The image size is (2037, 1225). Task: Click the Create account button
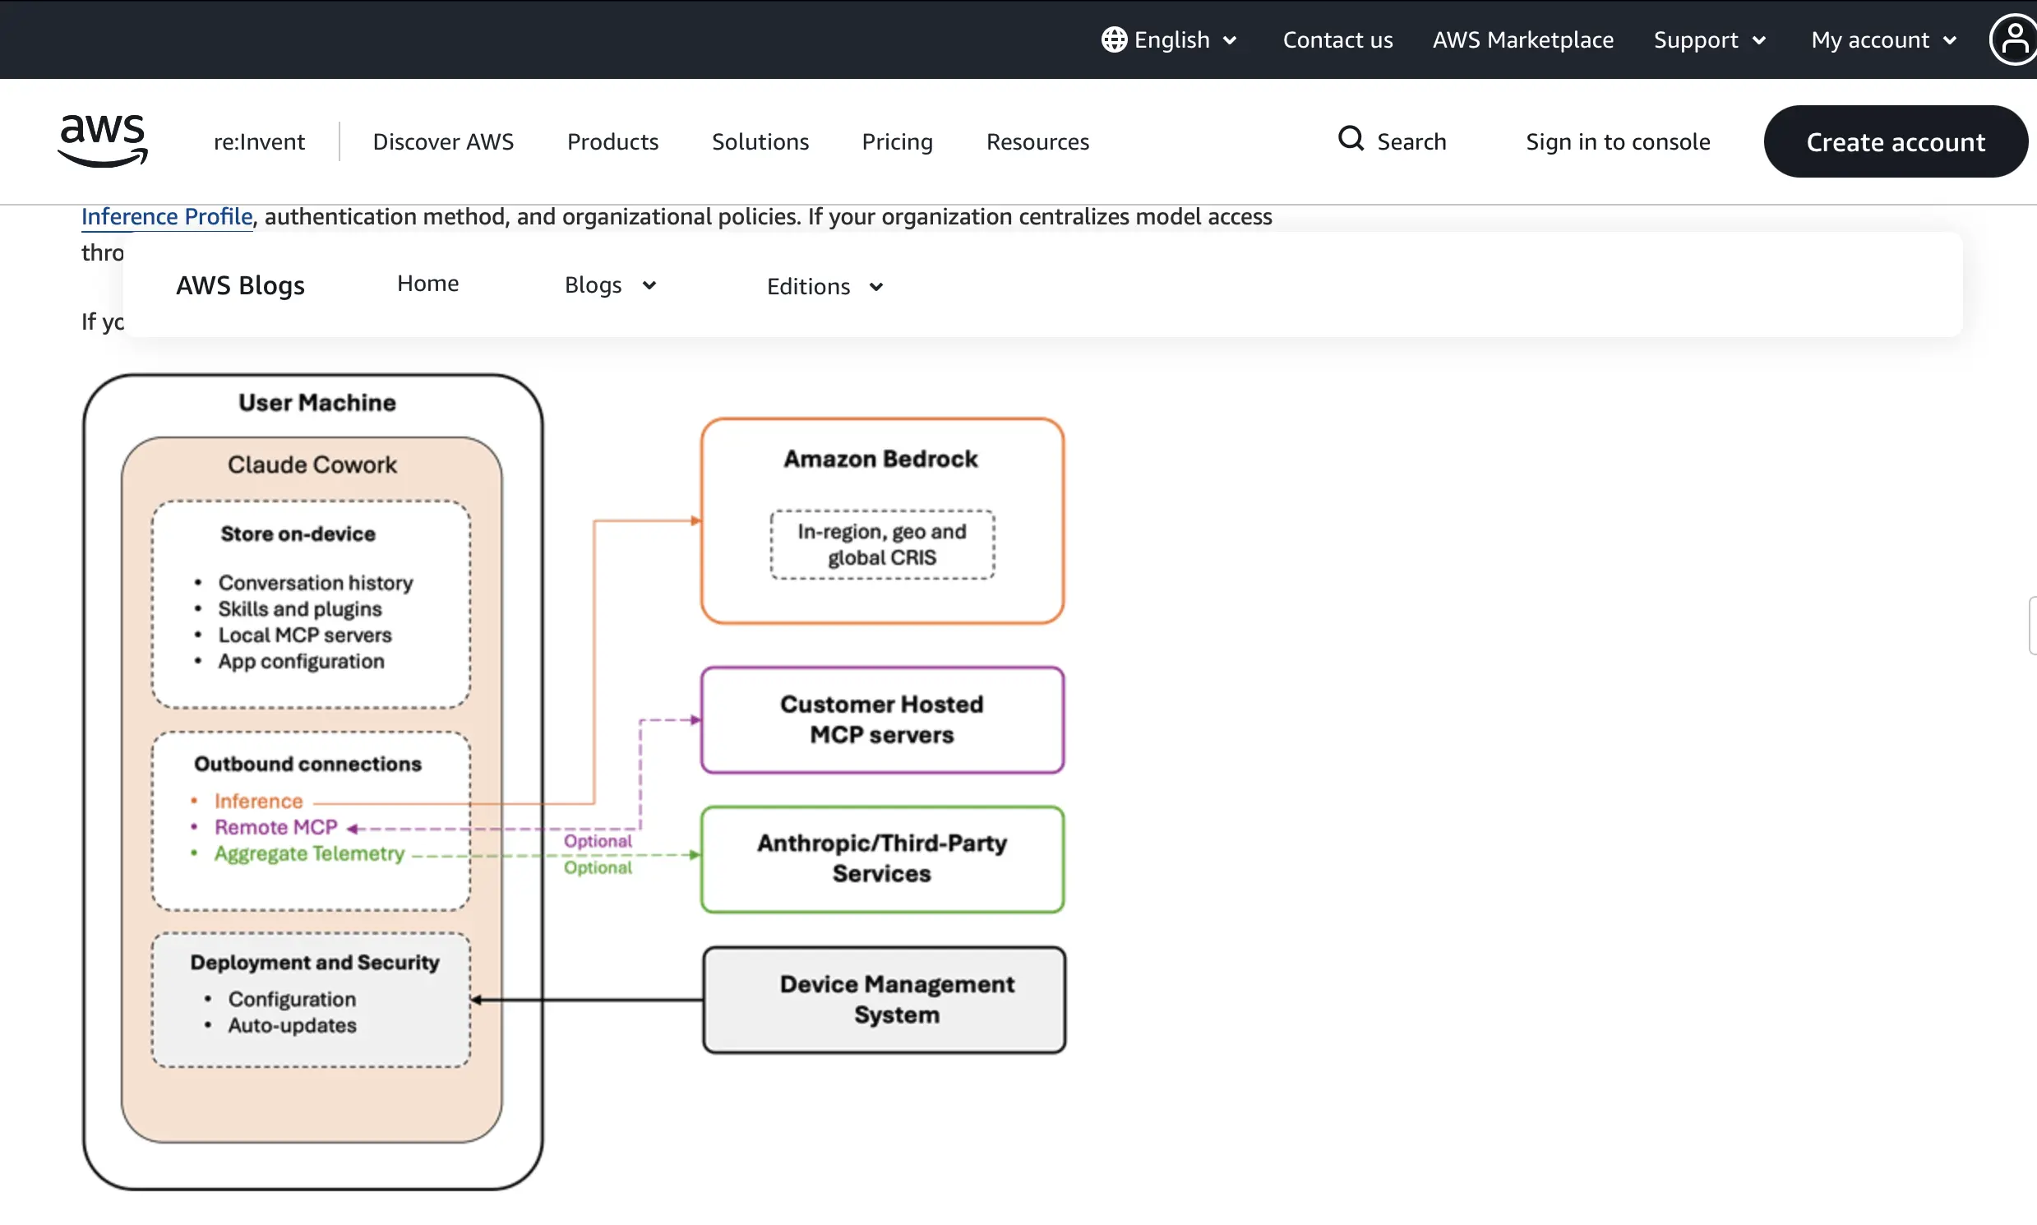1895,141
